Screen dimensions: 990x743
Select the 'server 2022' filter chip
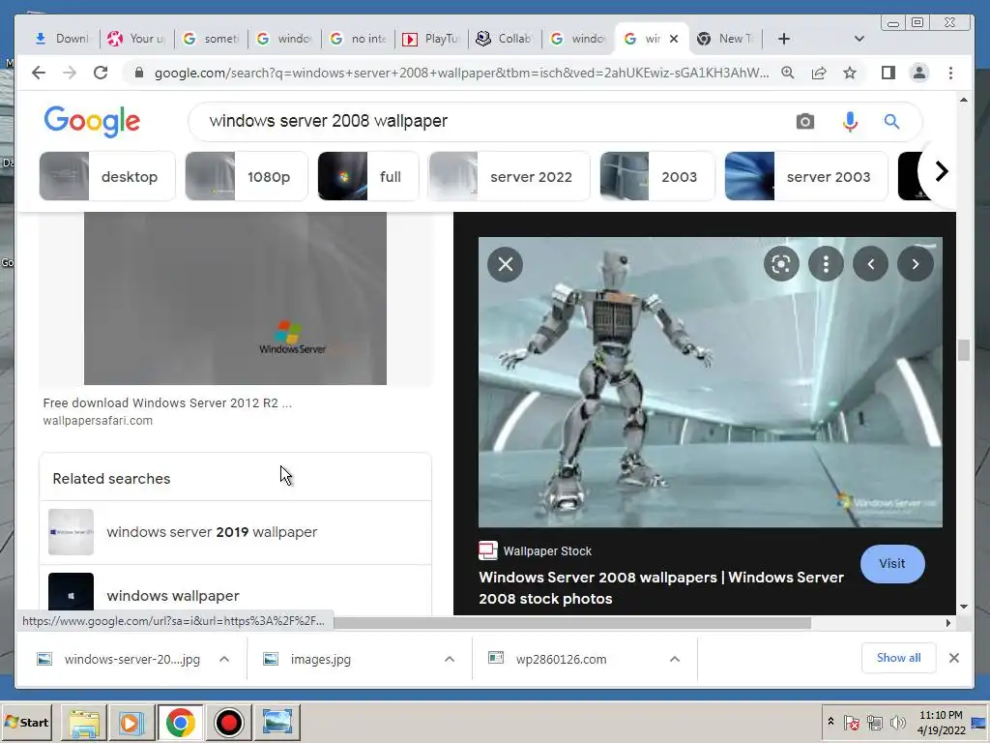pyautogui.click(x=509, y=176)
